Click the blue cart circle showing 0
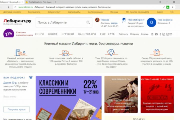The height and width of the screenshot is (120, 180). pyautogui.click(x=151, y=22)
